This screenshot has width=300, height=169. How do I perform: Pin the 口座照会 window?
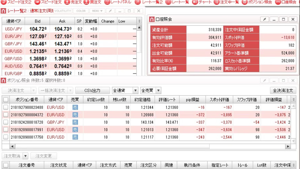tap(265, 19)
